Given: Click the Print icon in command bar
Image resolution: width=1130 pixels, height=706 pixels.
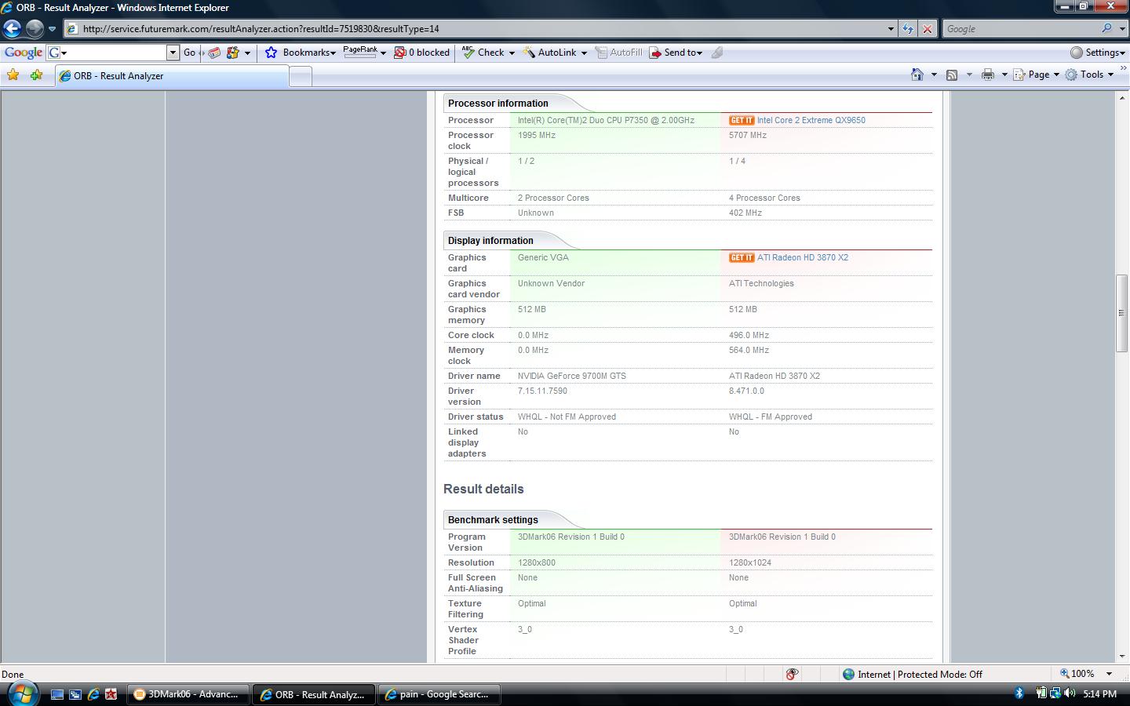Looking at the screenshot, I should [x=988, y=75].
